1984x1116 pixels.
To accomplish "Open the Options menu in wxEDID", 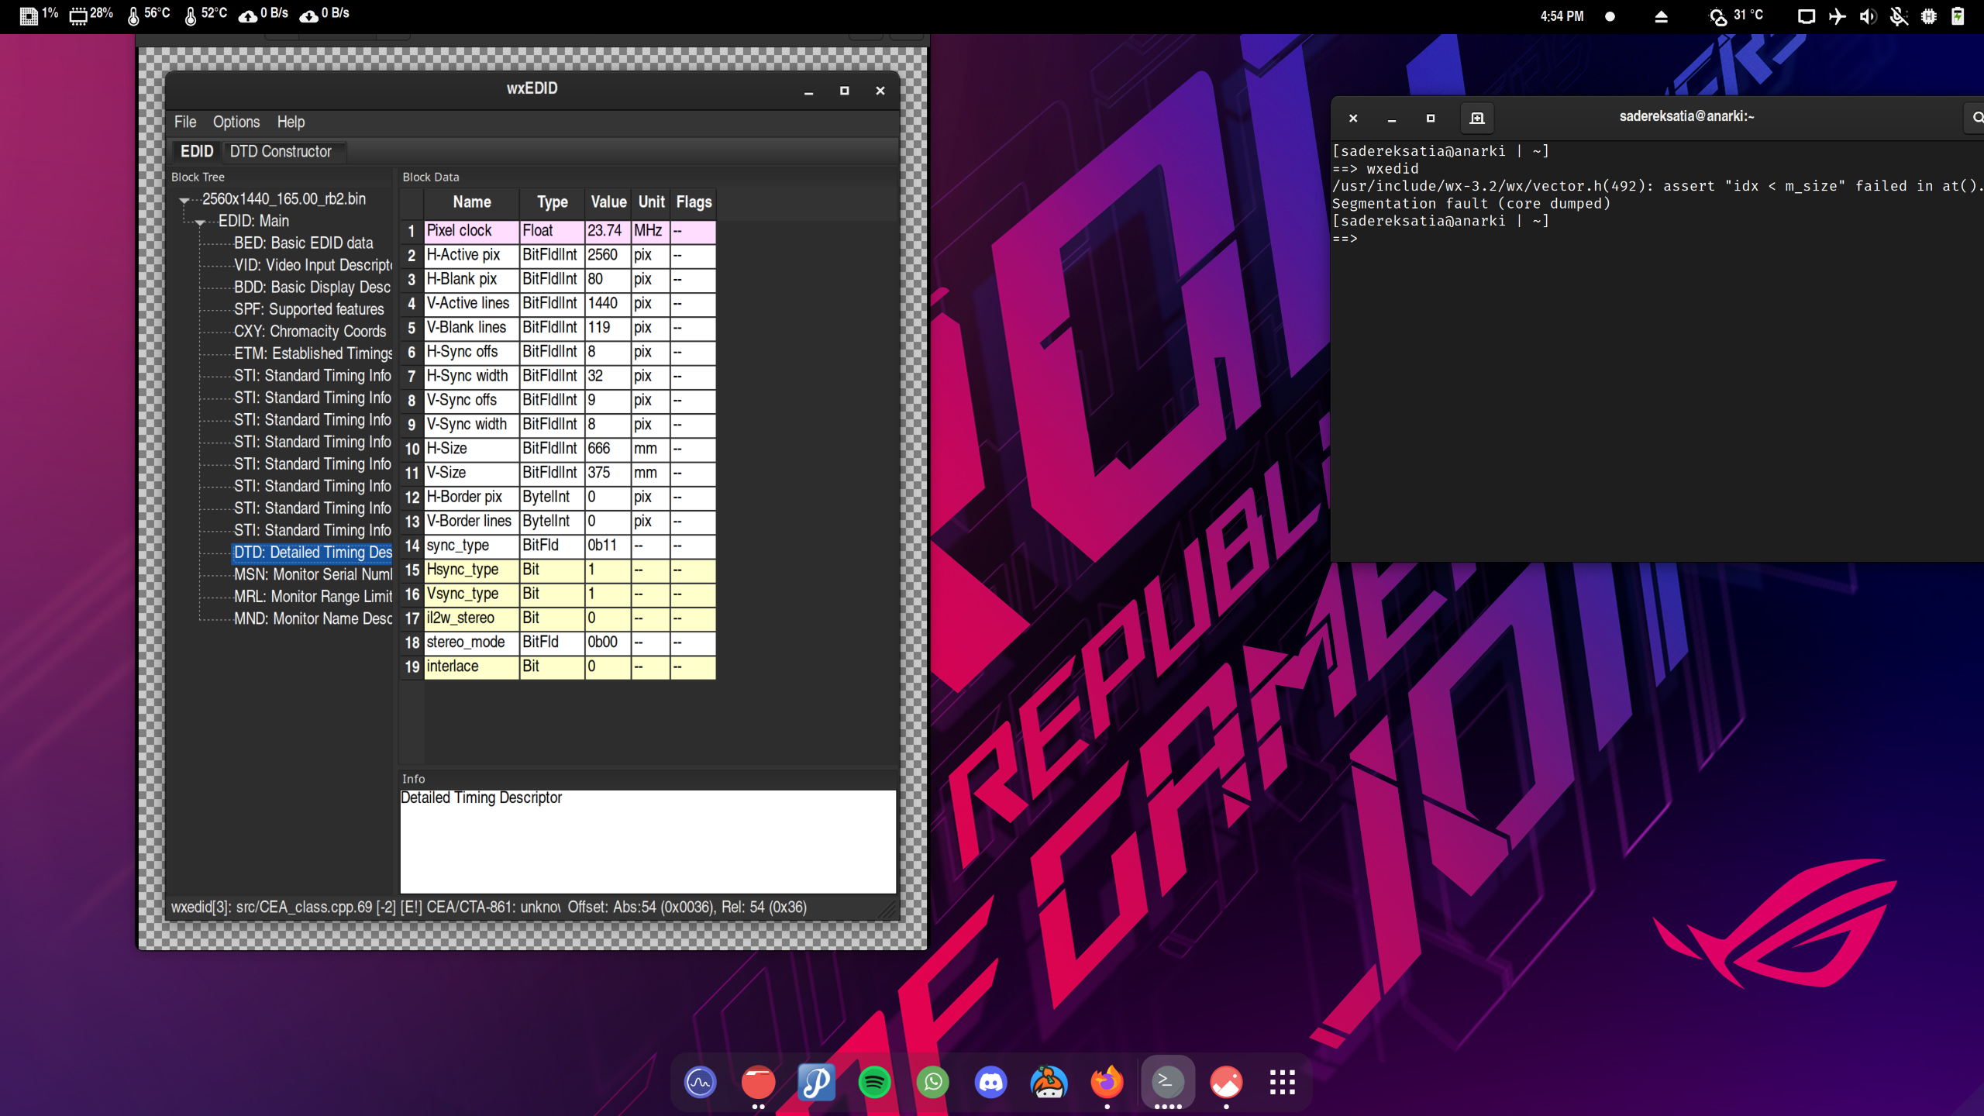I will 236,122.
